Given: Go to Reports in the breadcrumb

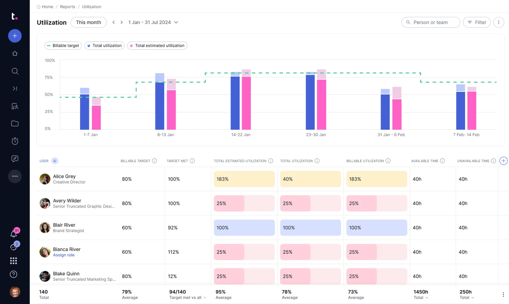Looking at the screenshot, I should [x=67, y=7].
